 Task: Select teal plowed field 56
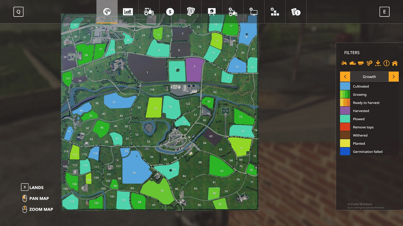[171, 107]
